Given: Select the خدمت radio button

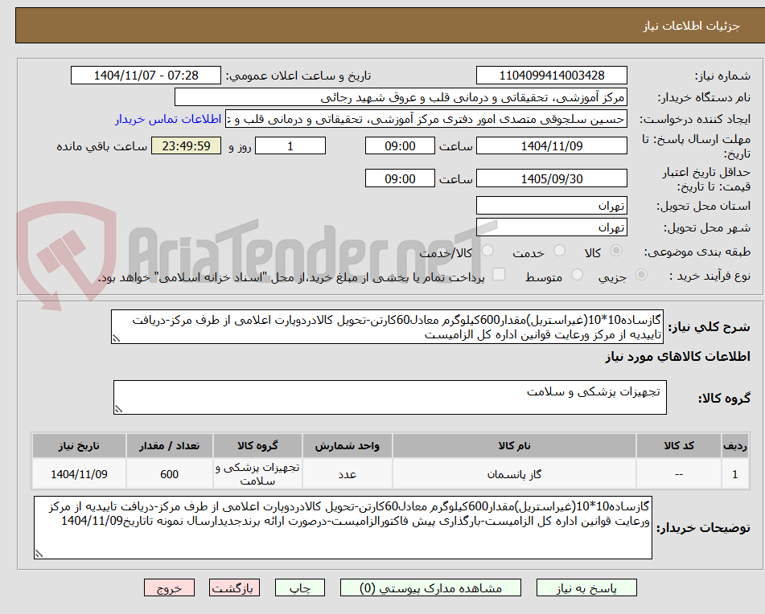Looking at the screenshot, I should coord(560,251).
